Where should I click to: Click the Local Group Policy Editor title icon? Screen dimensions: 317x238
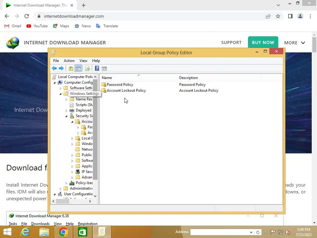53,53
